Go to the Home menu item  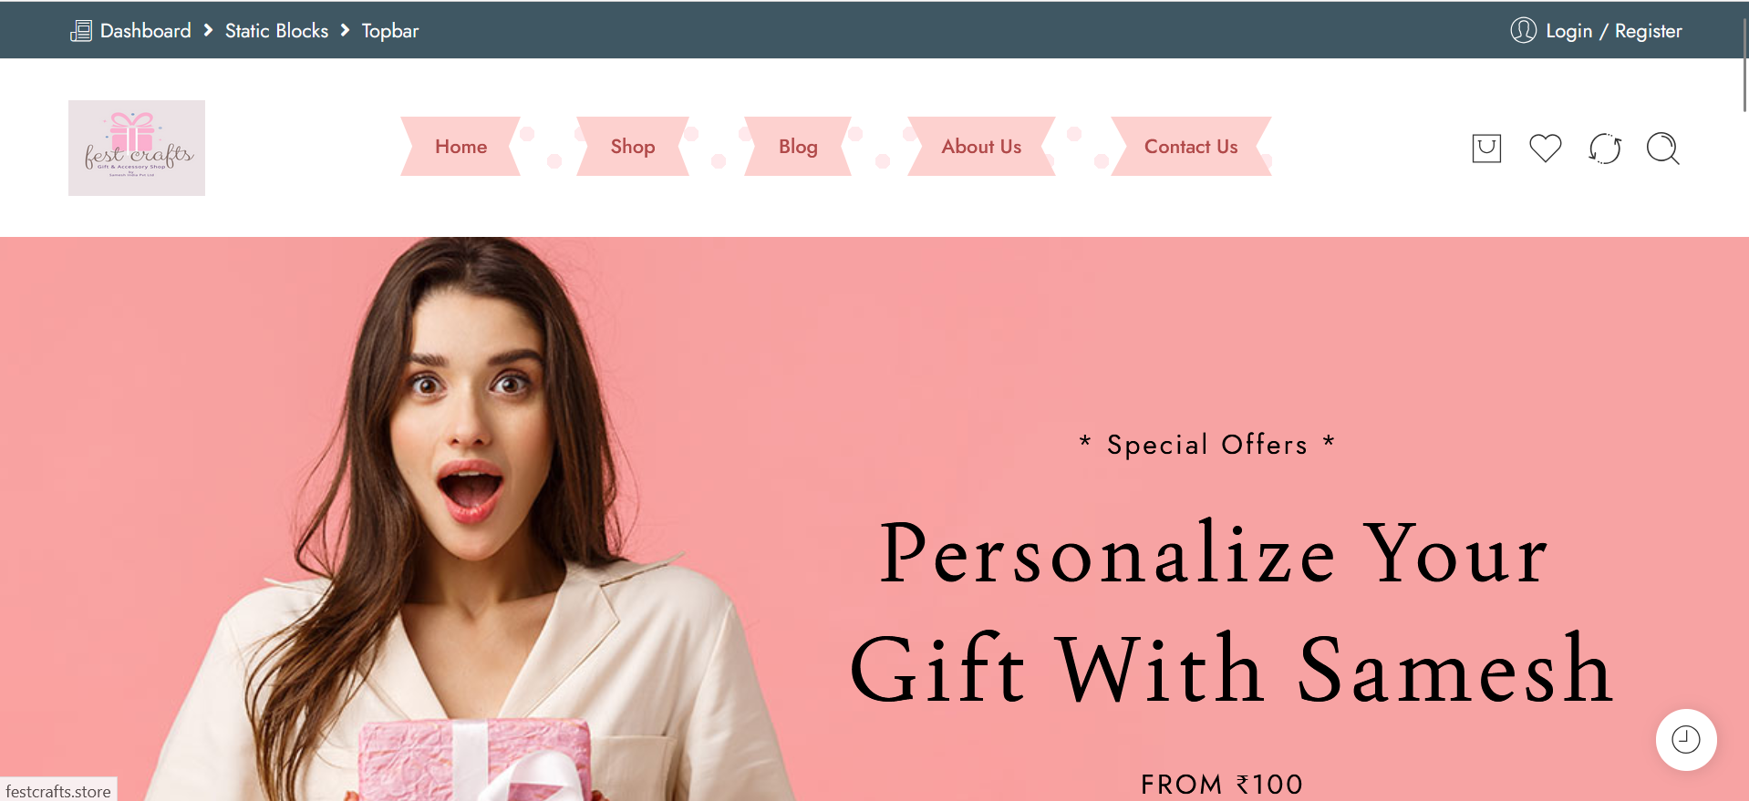pos(461,146)
